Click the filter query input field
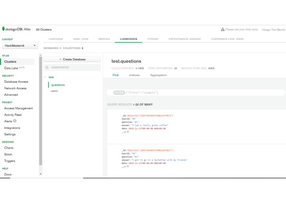Image resolution: width=286 pixels, height=203 pixels. (x=196, y=93)
